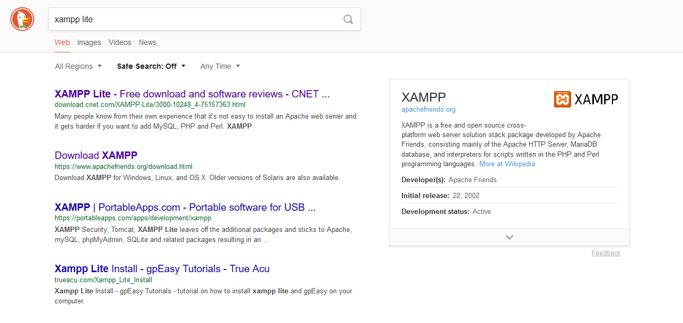683x323 pixels.
Task: Switch to the Videos tab
Action: (120, 42)
